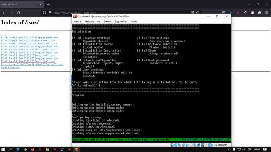Viewport: 271px width, 152px height.
Task: Switch to Firefox from the taskbar
Action: tap(33, 149)
